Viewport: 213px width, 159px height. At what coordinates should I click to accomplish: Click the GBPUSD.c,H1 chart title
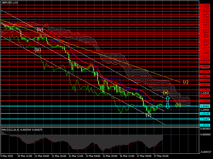tap(10, 2)
